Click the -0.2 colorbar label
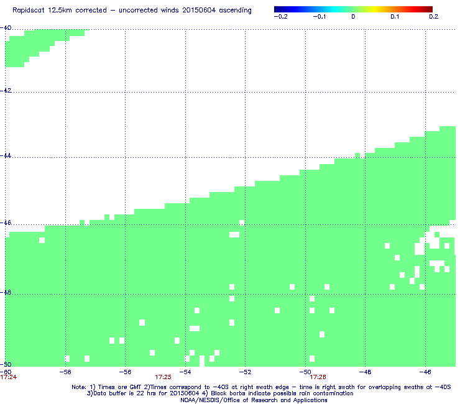 tap(280, 17)
